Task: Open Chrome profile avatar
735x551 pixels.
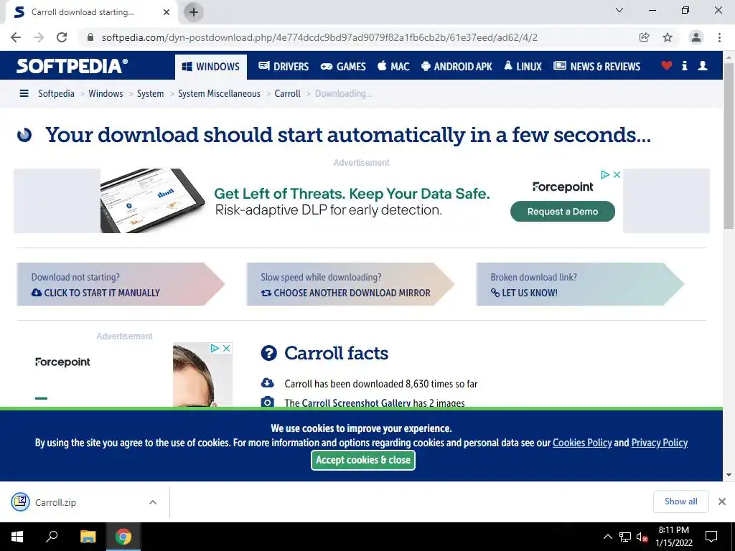Action: (x=696, y=37)
